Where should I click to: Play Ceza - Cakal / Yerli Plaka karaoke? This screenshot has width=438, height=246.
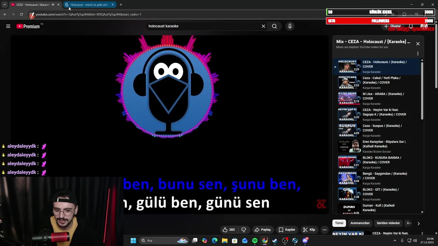(377, 83)
